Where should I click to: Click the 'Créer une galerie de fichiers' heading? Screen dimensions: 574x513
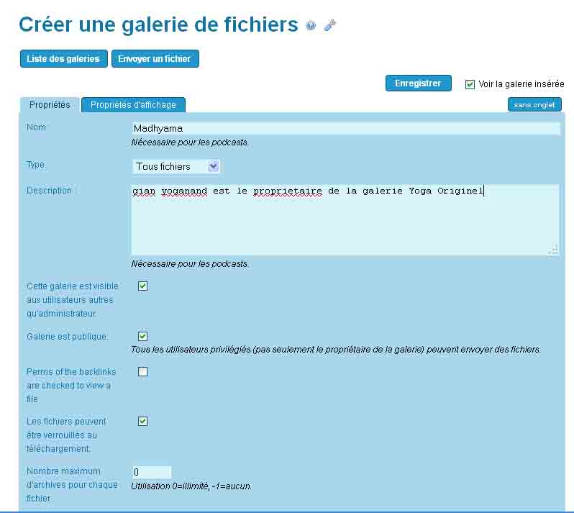(x=158, y=24)
